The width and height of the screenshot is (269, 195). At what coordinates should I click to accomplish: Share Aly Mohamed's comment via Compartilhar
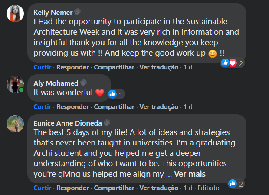point(114,106)
